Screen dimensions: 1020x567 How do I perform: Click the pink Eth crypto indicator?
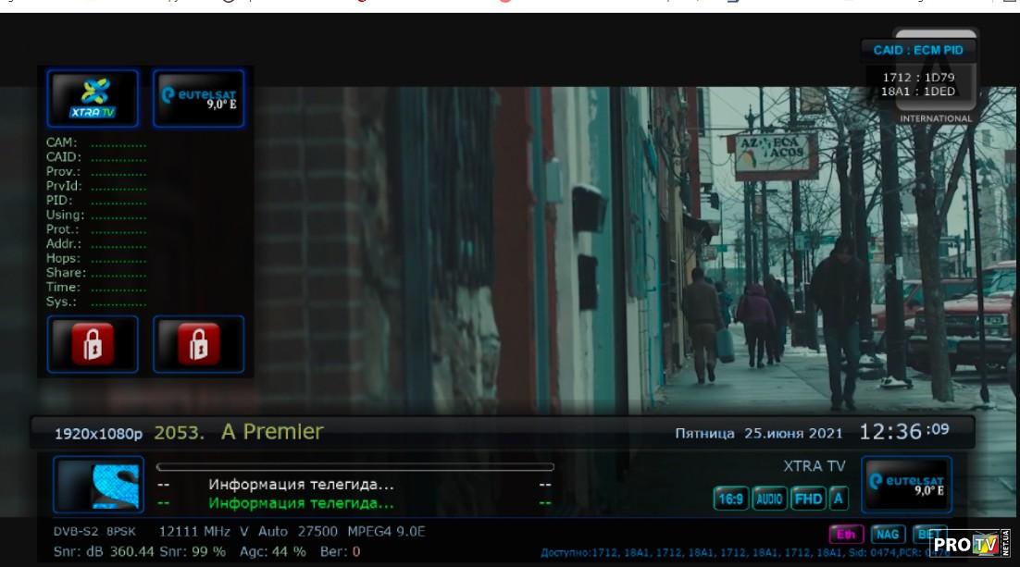pyautogui.click(x=847, y=534)
